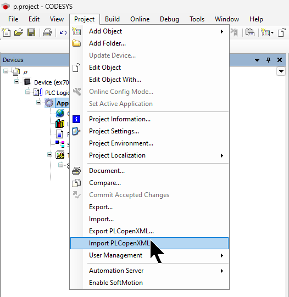Click the Edit Object toolbar icon at far right
The image size is (289, 297).
click(282, 32)
